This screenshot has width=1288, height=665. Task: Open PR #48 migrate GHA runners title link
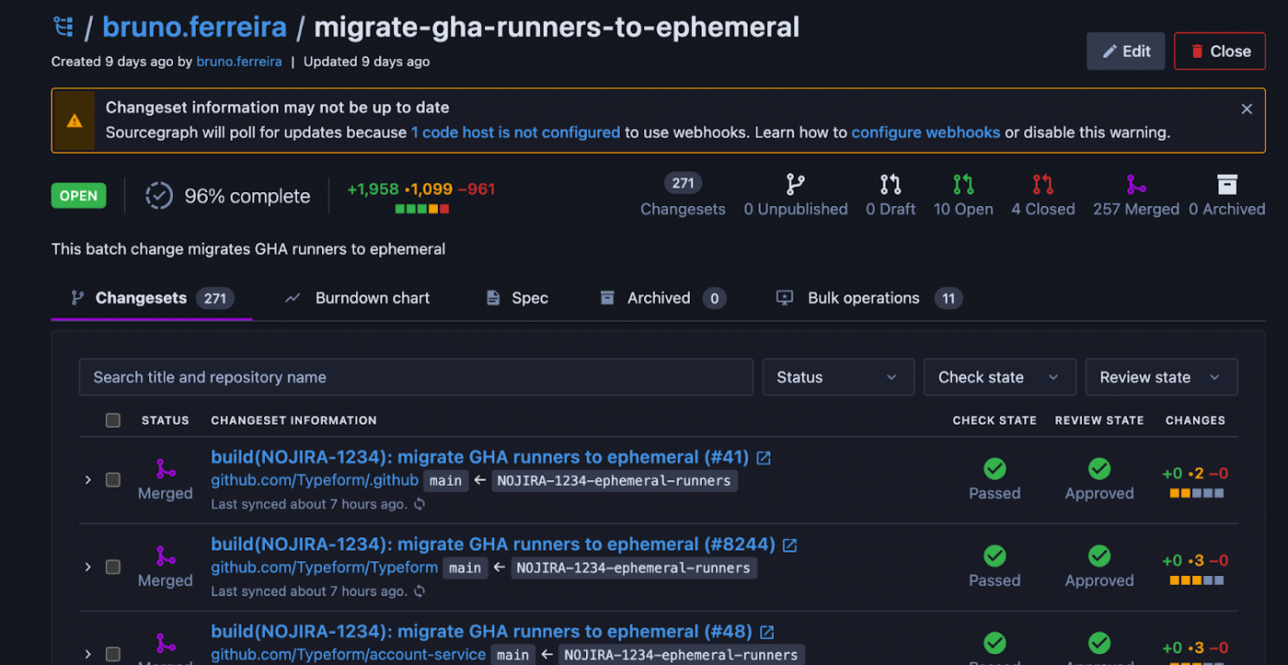tap(482, 632)
